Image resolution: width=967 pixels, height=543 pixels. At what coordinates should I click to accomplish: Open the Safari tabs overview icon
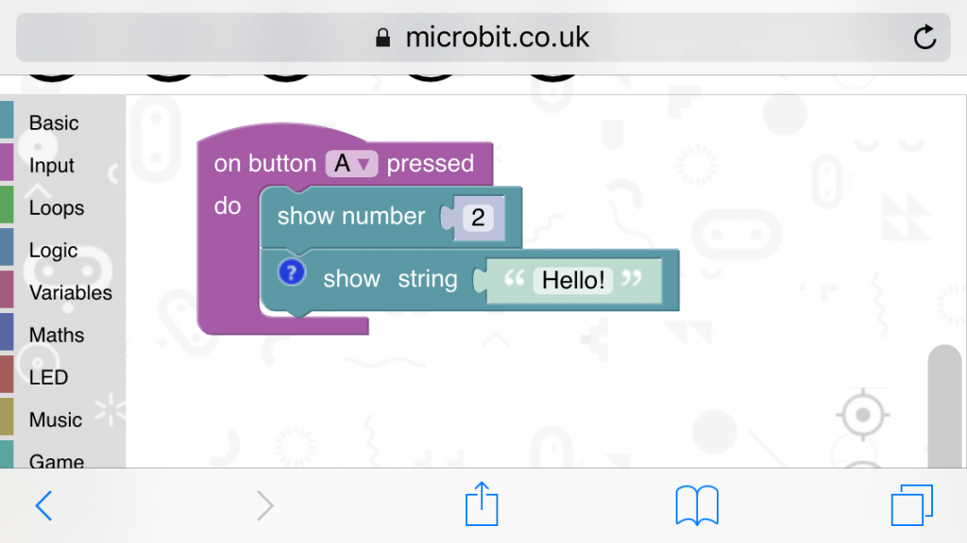[911, 505]
